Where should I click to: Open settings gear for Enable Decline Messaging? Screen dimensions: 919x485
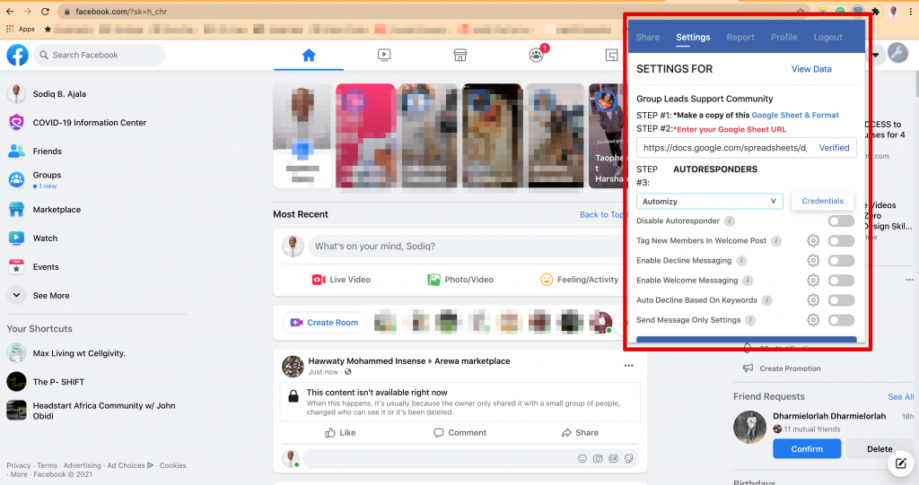(x=813, y=261)
